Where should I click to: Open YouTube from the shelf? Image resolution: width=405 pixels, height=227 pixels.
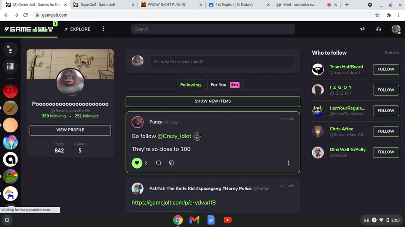pyautogui.click(x=228, y=220)
